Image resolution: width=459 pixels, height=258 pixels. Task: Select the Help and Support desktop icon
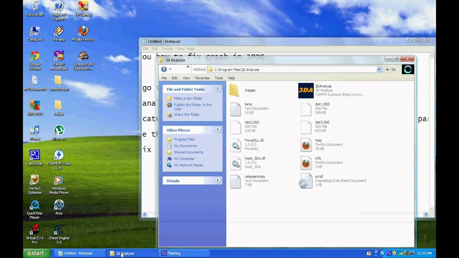coord(59,6)
